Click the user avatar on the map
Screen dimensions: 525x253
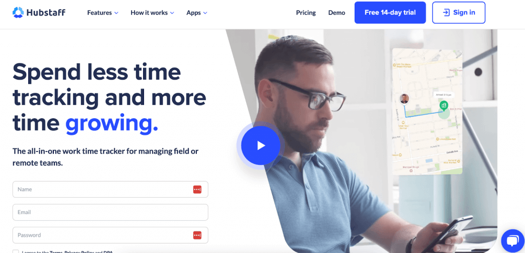(x=405, y=99)
